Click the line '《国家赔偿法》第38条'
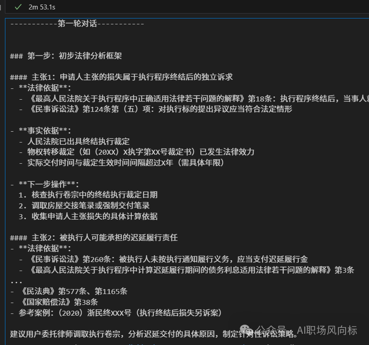This screenshot has width=369, height=345. click(54, 302)
